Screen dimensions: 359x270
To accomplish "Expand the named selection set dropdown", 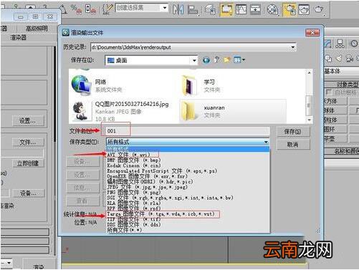I will coord(165,8).
